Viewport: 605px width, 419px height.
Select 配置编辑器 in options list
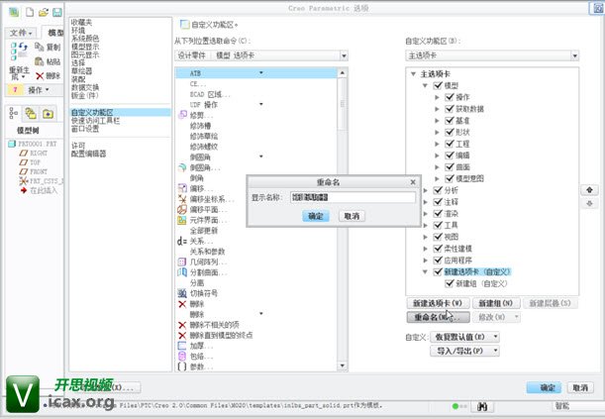pyautogui.click(x=88, y=154)
